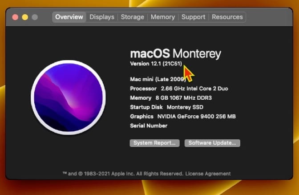The image size is (299, 195).
Task: Open the Resources tab
Action: click(227, 17)
